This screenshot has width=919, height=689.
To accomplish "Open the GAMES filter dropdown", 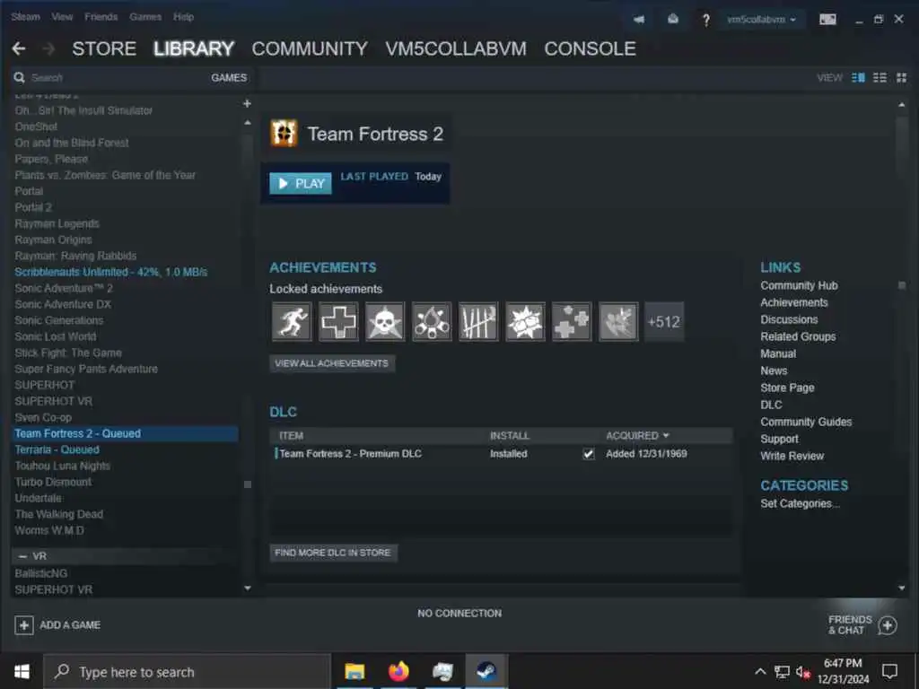I will pos(229,77).
